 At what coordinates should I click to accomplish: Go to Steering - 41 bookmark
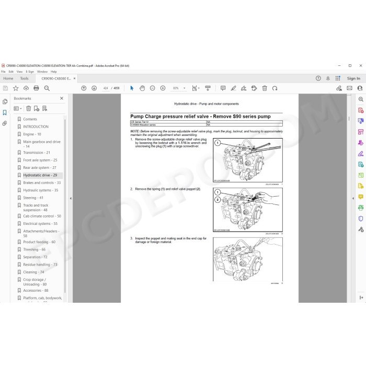(33, 198)
